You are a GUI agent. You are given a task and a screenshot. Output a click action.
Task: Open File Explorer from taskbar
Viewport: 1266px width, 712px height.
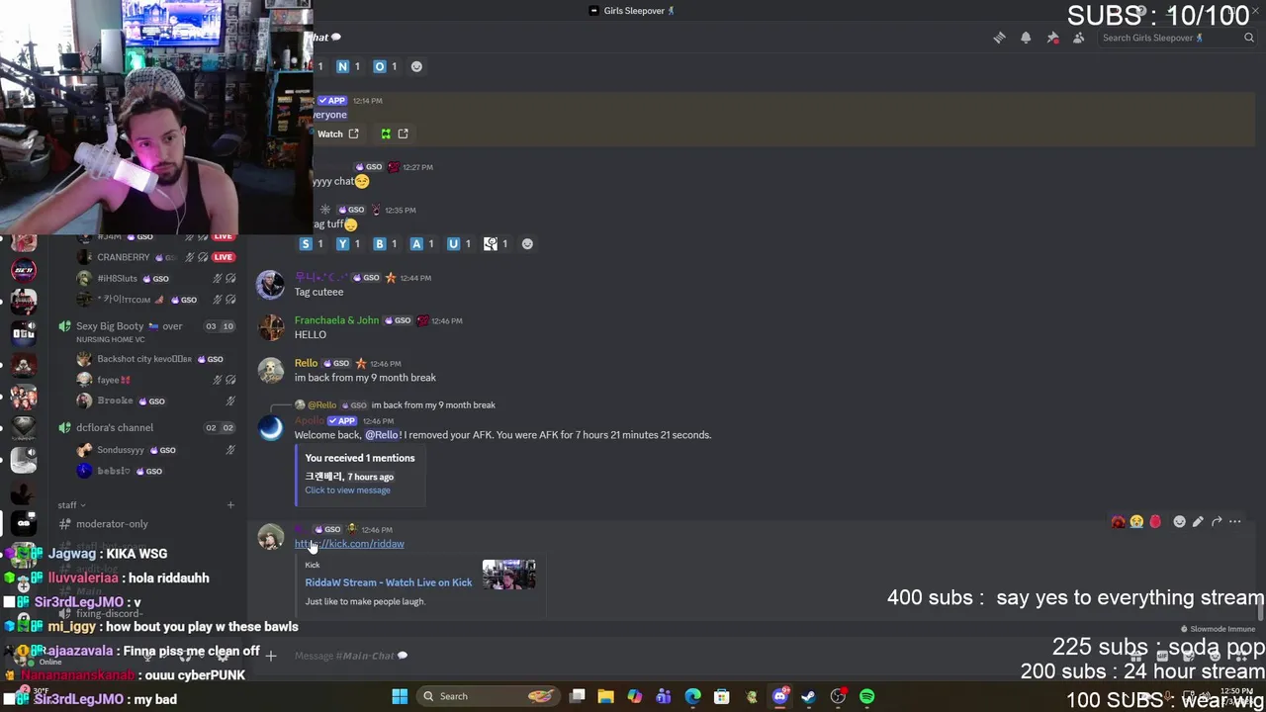pyautogui.click(x=606, y=696)
